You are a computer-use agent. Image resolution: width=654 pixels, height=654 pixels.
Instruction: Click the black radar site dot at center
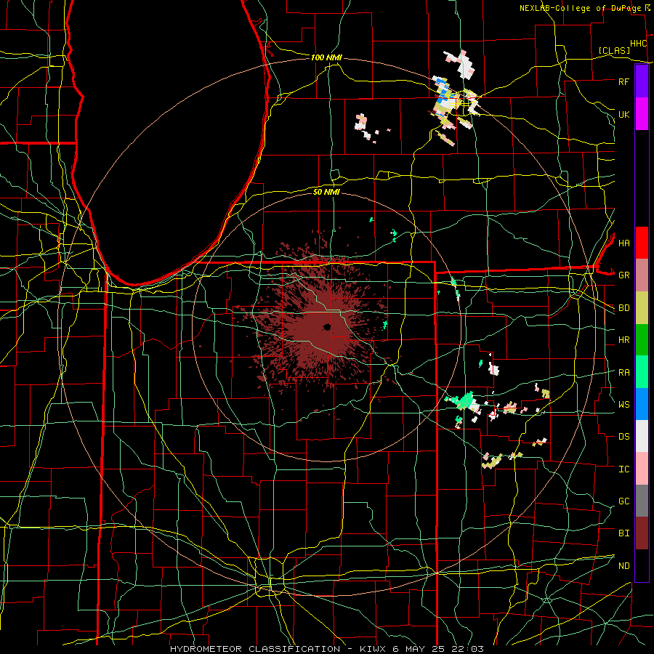coord(327,326)
